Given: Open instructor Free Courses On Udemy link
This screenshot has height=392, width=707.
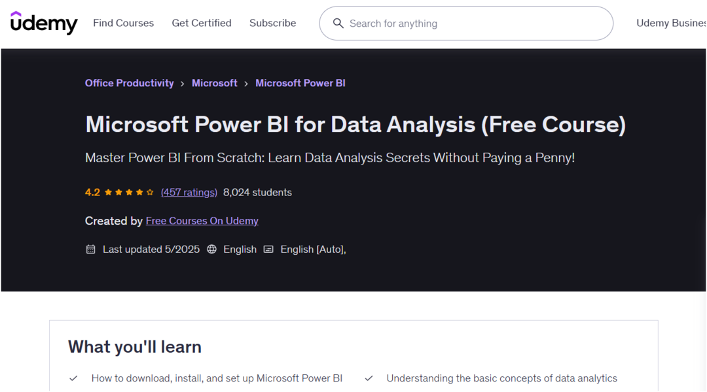Looking at the screenshot, I should click(x=202, y=221).
